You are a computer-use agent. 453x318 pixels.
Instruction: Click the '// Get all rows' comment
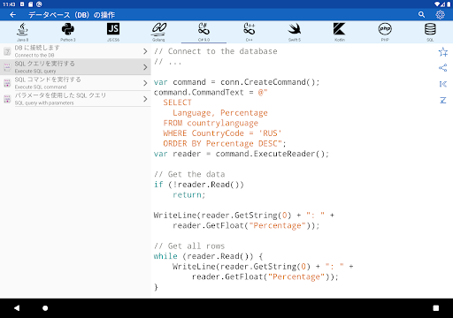(x=189, y=246)
